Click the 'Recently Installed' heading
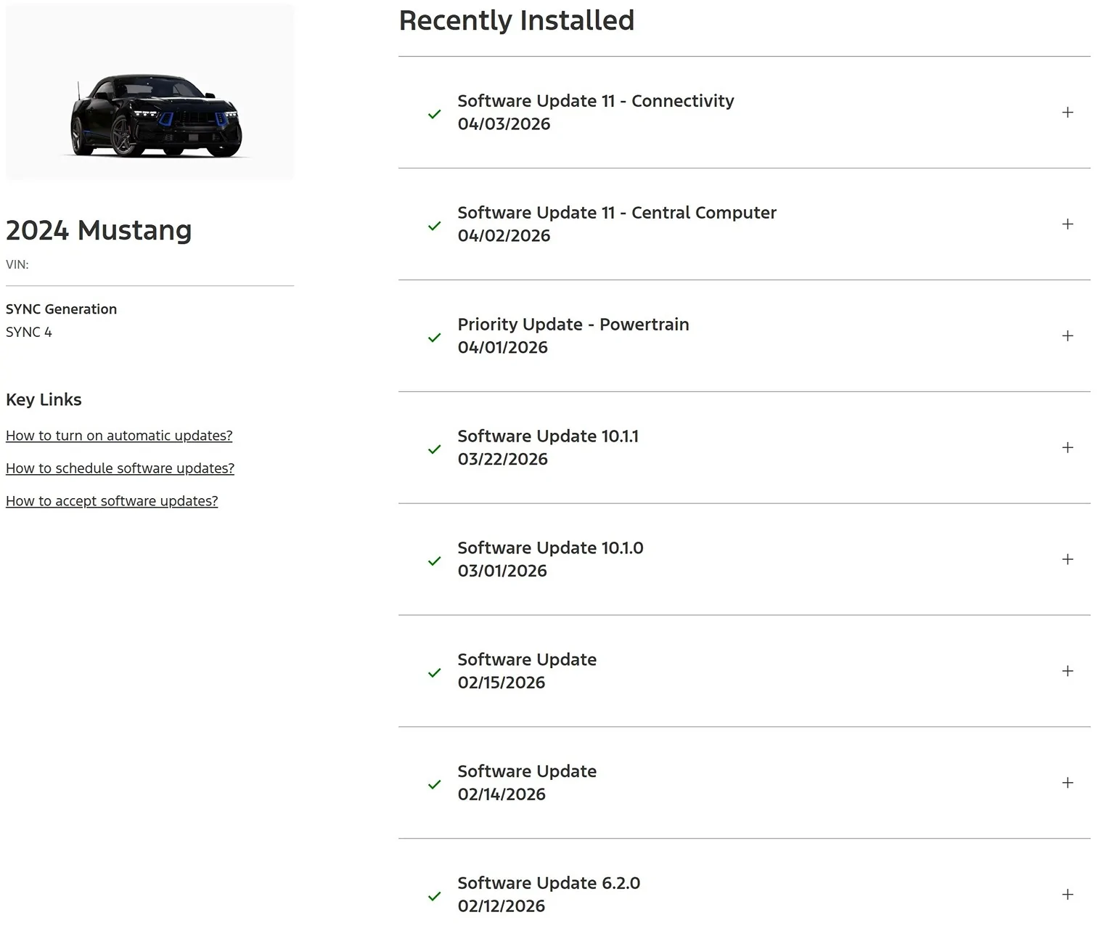1101x944 pixels. coord(517,20)
